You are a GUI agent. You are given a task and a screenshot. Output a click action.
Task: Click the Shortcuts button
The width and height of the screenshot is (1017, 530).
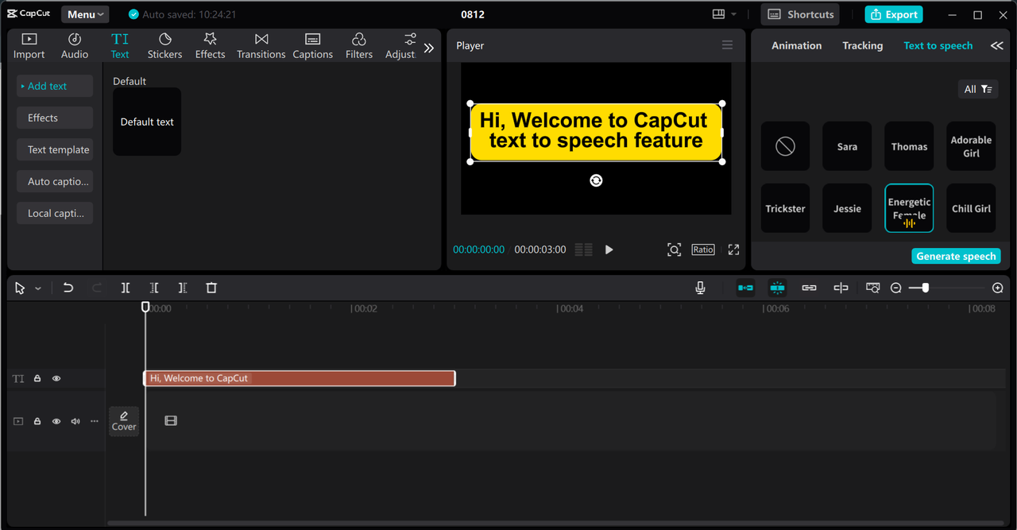(801, 14)
